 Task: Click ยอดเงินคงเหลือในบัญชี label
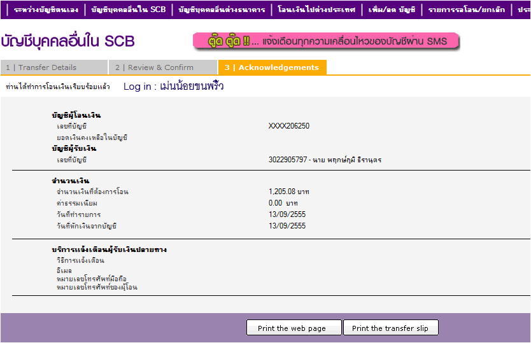click(x=92, y=137)
